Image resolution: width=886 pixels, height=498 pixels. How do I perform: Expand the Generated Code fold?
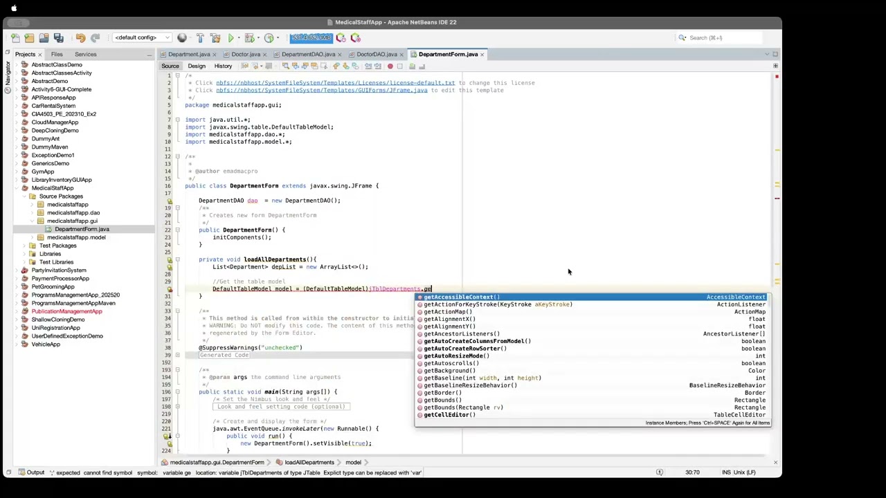(178, 355)
